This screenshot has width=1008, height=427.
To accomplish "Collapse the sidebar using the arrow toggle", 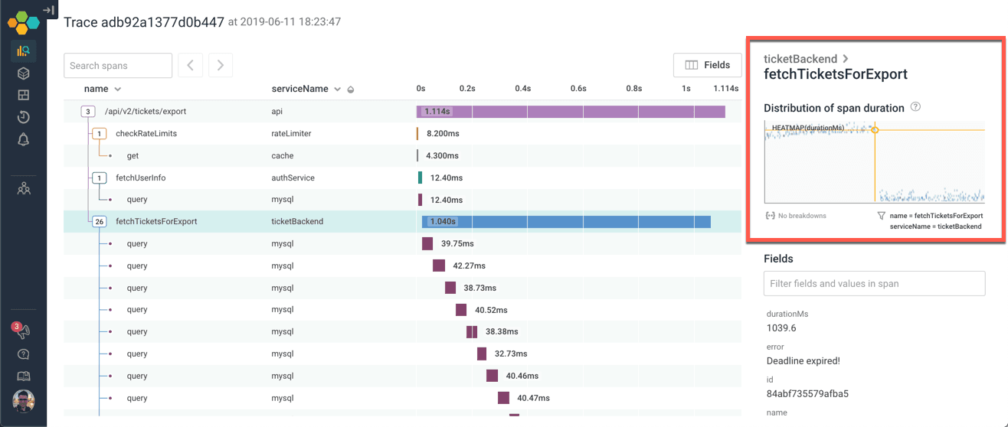I will (48, 10).
